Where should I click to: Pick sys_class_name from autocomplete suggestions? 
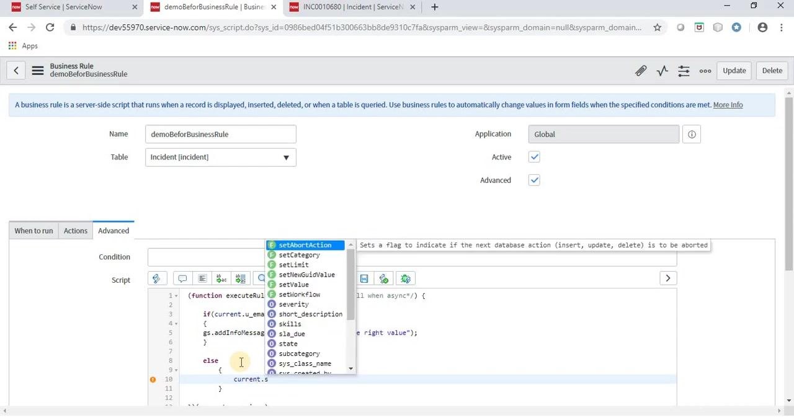305,363
